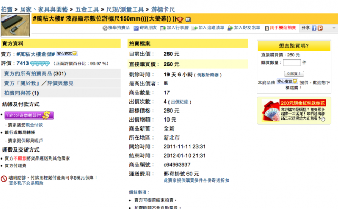Click the 現金付款 link

pos(34,125)
